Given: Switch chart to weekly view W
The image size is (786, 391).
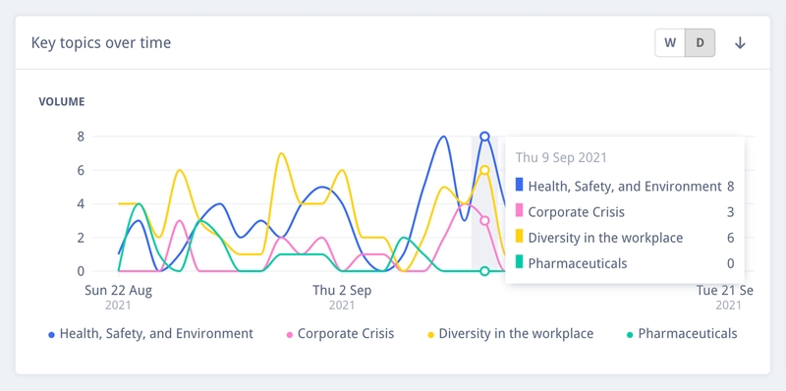Looking at the screenshot, I should (x=670, y=43).
